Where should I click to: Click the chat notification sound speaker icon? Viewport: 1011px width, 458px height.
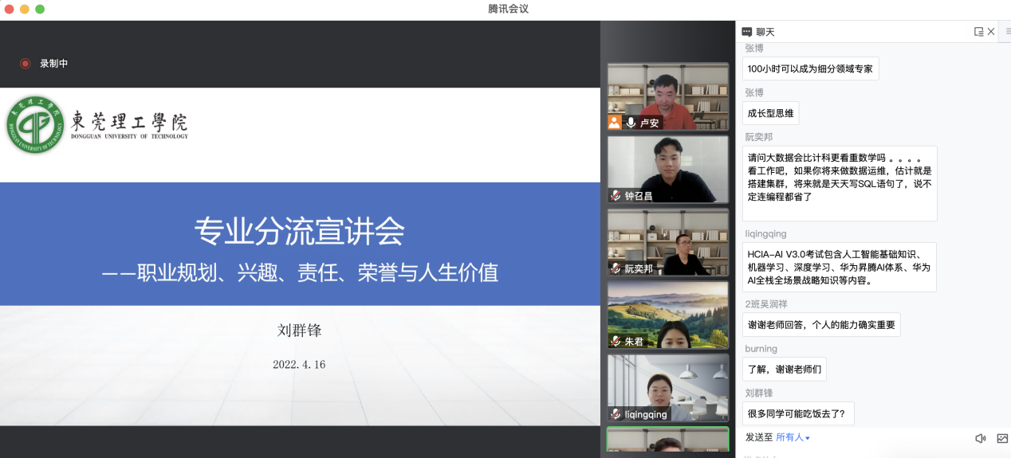pyautogui.click(x=980, y=438)
